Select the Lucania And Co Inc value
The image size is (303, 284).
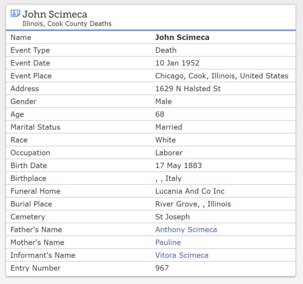[190, 191]
